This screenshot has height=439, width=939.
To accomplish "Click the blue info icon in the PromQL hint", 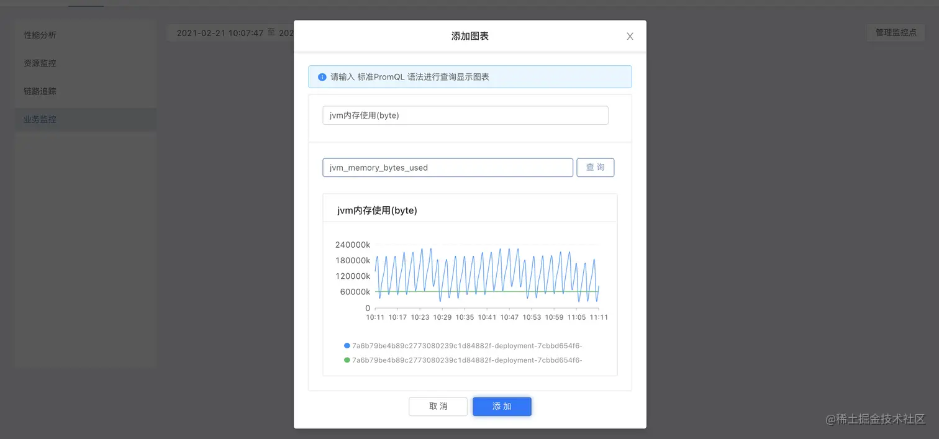I will [x=322, y=77].
